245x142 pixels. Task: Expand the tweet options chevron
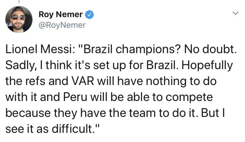(x=235, y=13)
